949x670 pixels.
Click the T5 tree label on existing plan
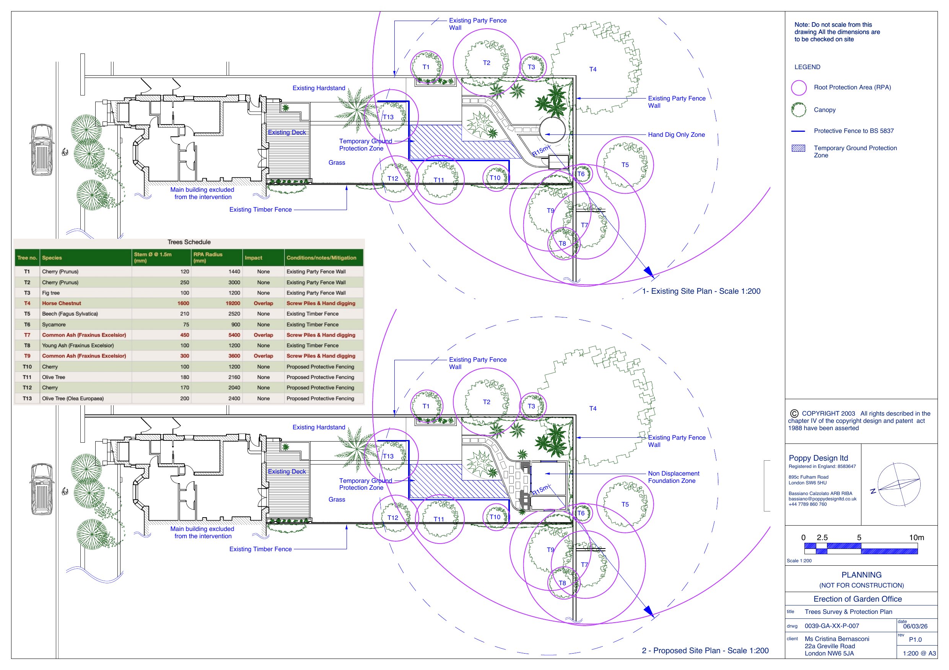click(625, 165)
